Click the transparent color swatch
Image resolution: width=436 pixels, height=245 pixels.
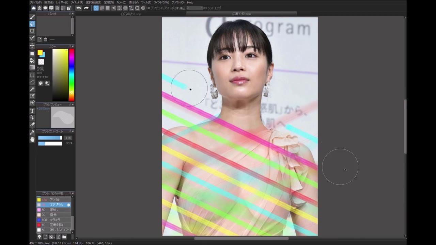[41, 62]
